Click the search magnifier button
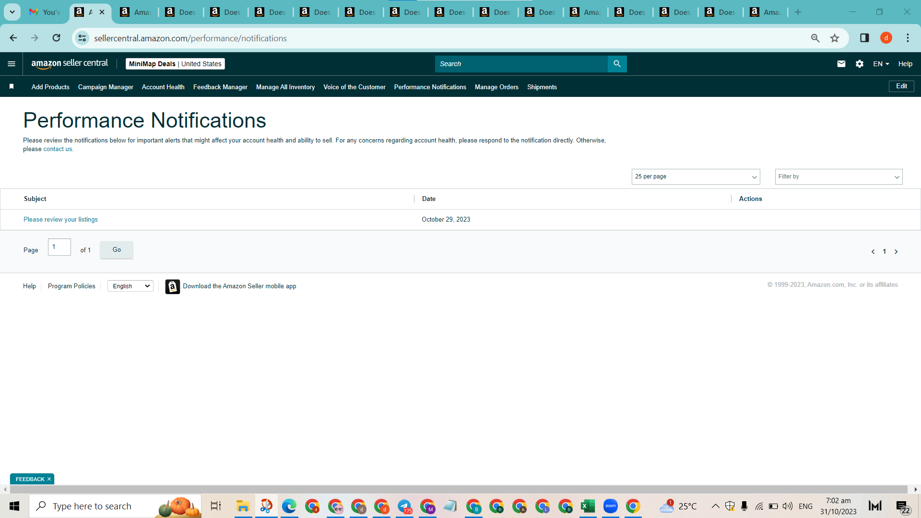 [617, 64]
